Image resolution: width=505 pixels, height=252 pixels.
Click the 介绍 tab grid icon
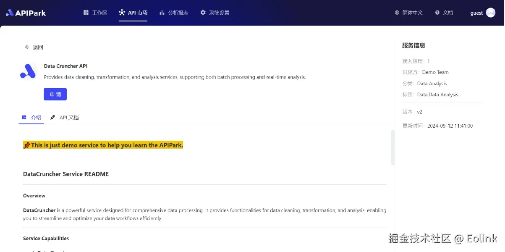[x=24, y=118]
